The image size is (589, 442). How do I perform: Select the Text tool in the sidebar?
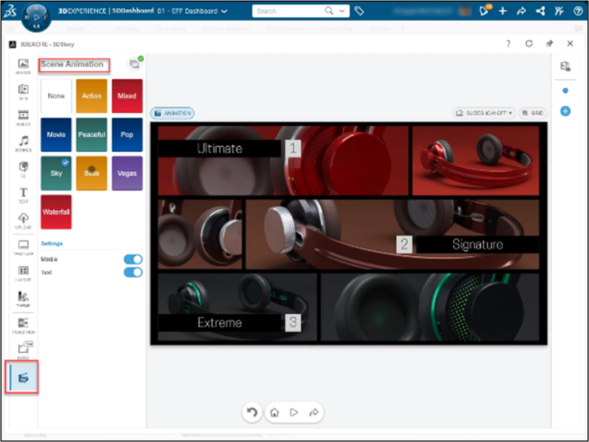(x=24, y=194)
